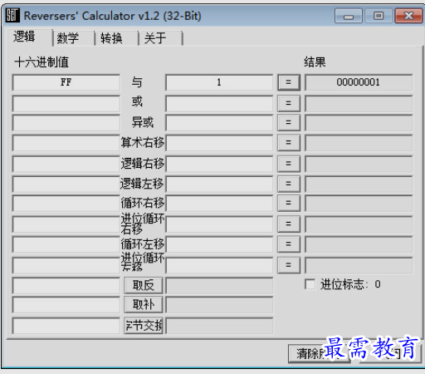
Task: Click the result field of the 或 row
Action: [x=359, y=103]
